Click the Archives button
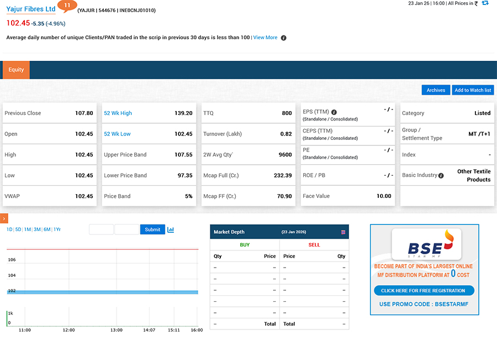The height and width of the screenshot is (340, 497). (x=436, y=90)
